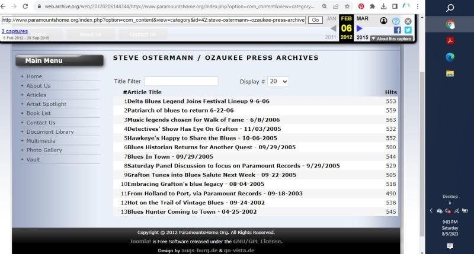Open the Display # dropdown
This screenshot has height=254, width=474.
(277, 81)
